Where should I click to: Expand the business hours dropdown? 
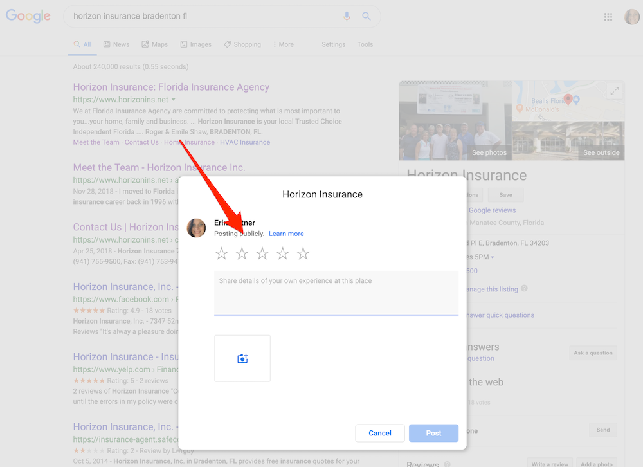click(493, 257)
